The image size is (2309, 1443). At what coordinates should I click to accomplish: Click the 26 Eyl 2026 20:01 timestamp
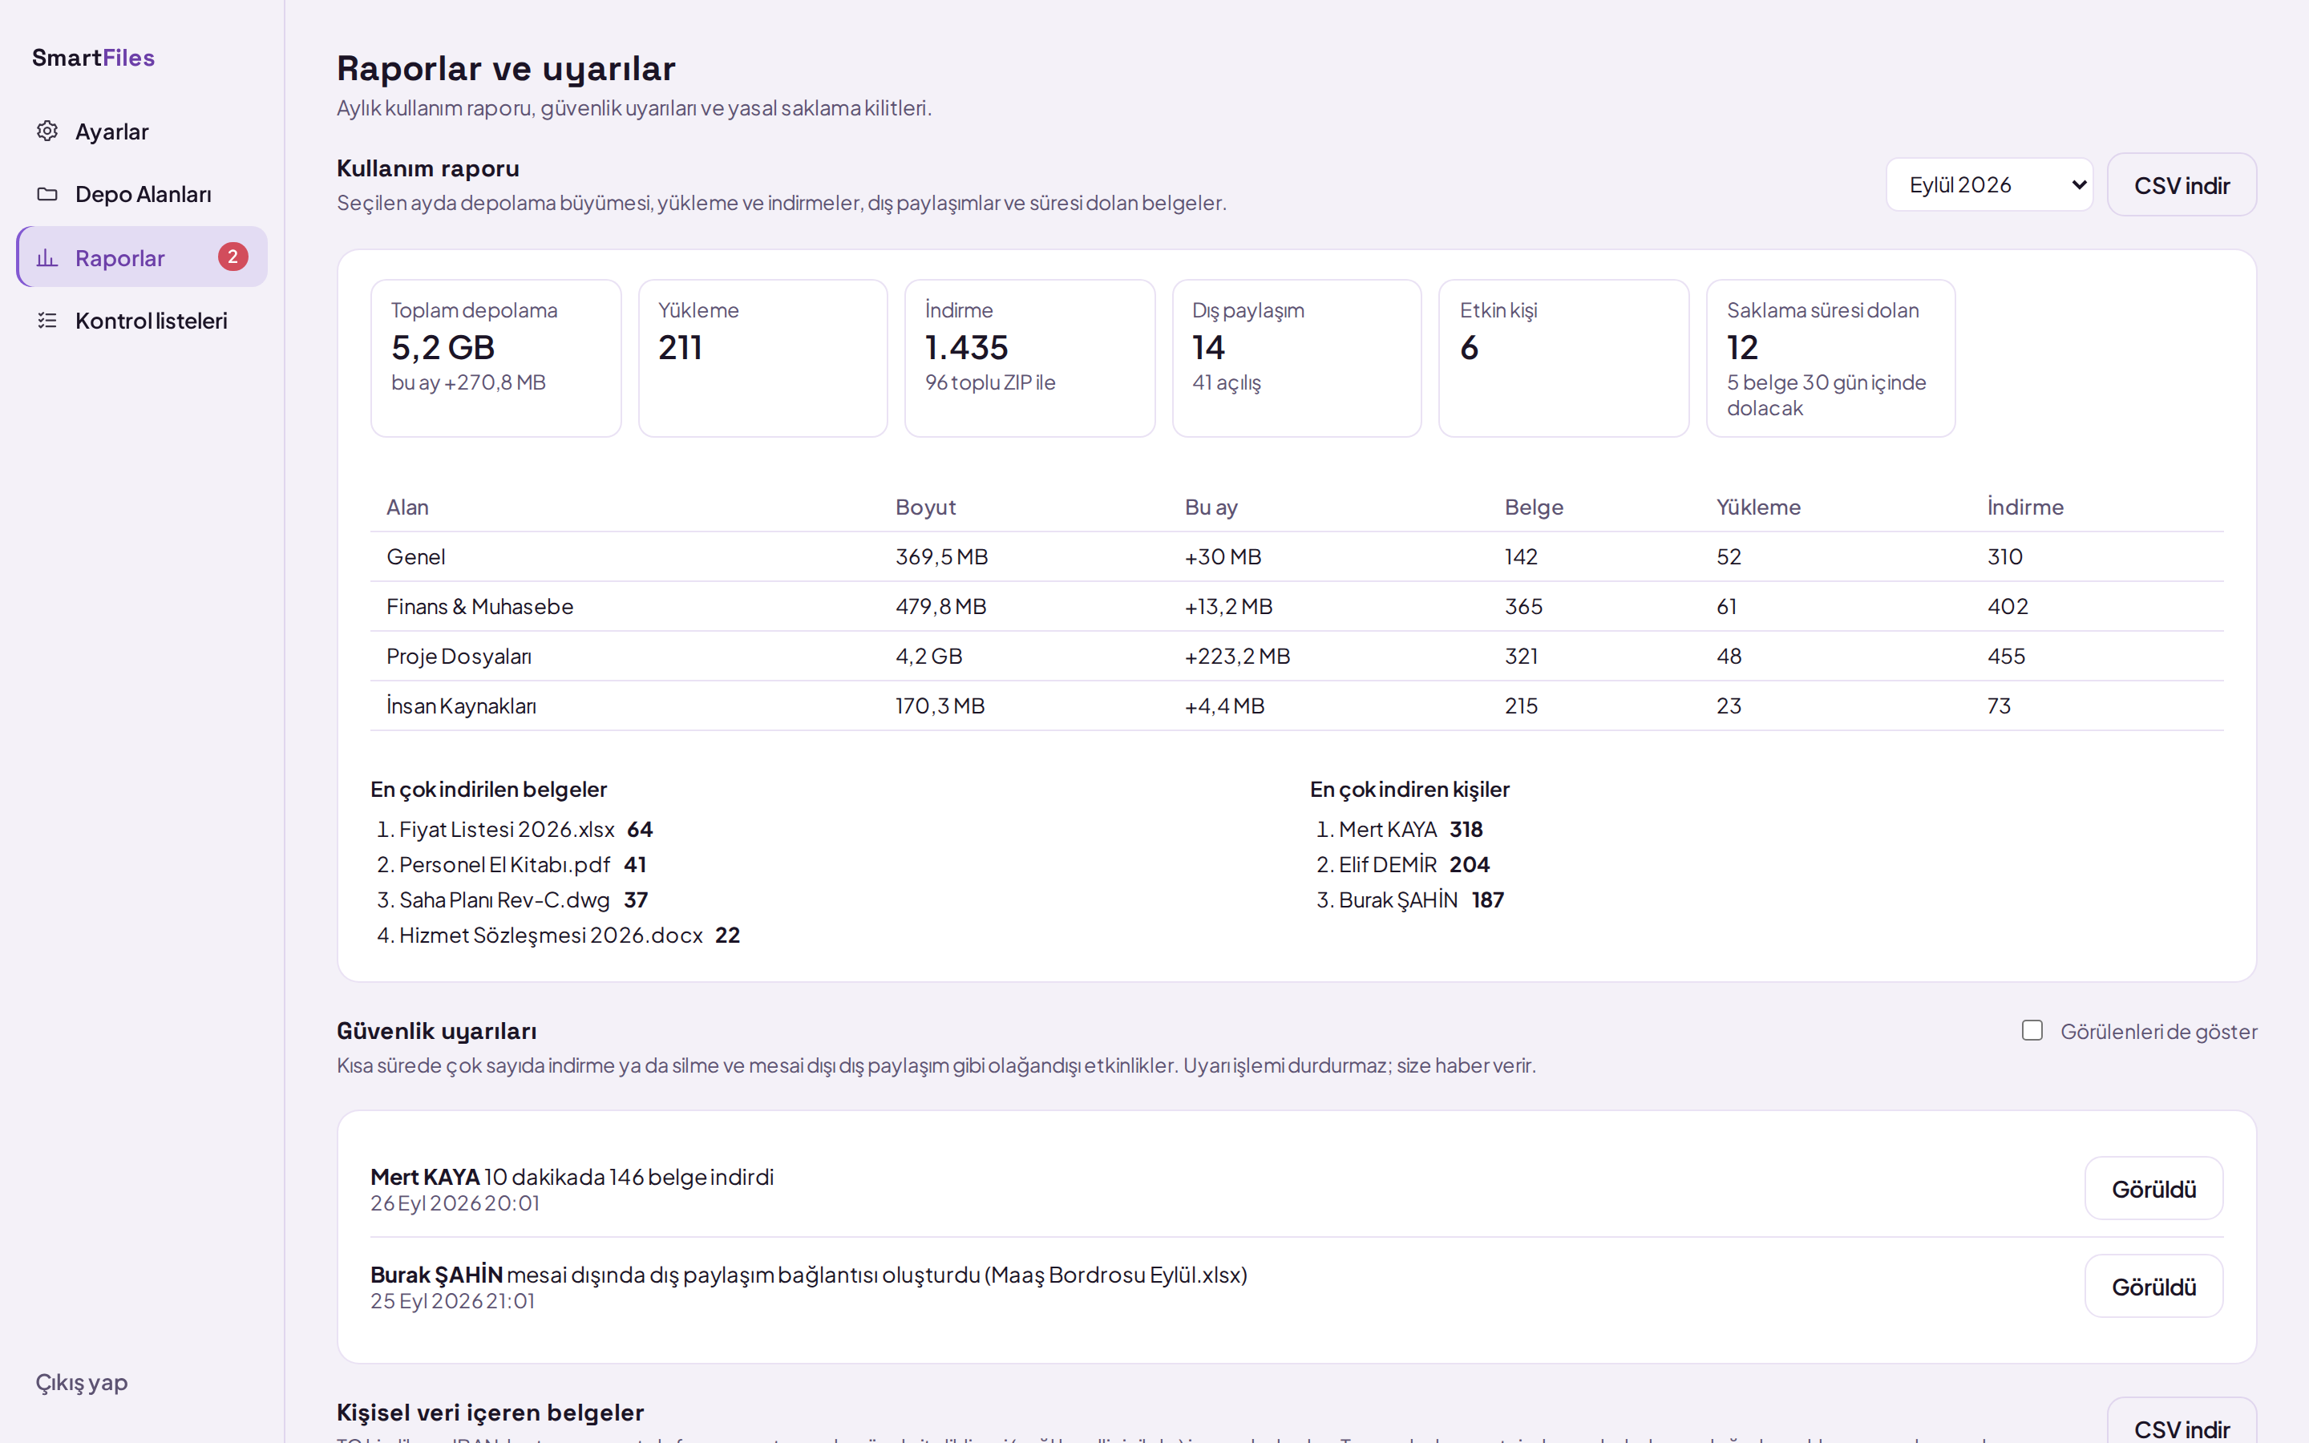[x=455, y=1203]
